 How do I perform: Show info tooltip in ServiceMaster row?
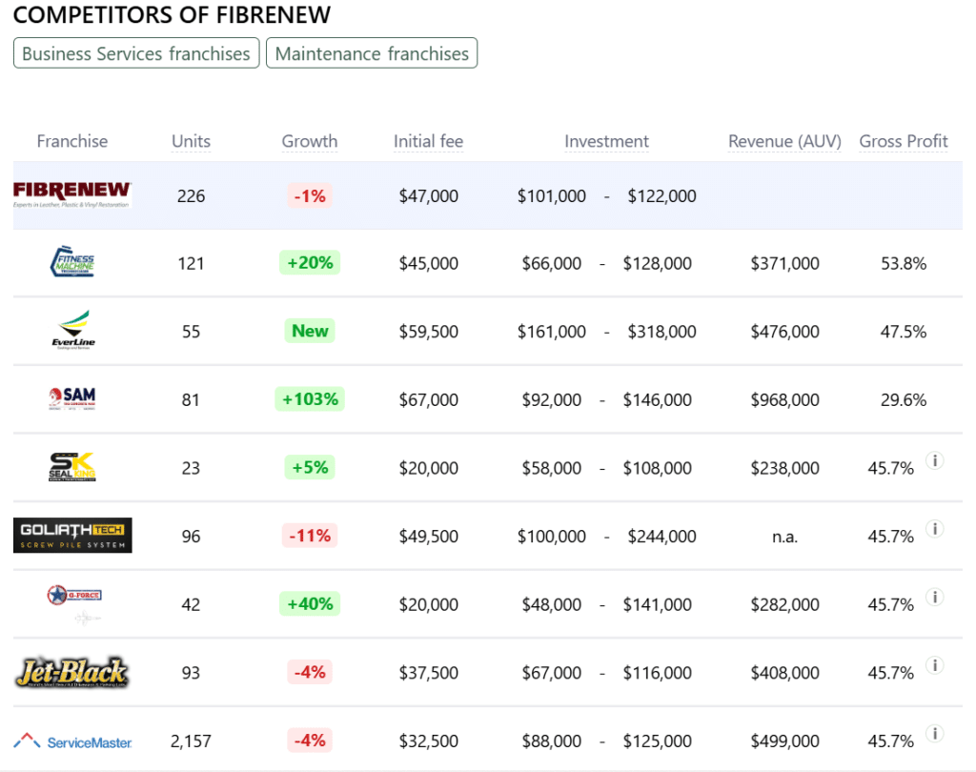pyautogui.click(x=934, y=734)
